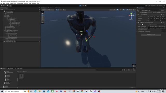Open the Local/Global handle rotation dropdown

(51, 10)
